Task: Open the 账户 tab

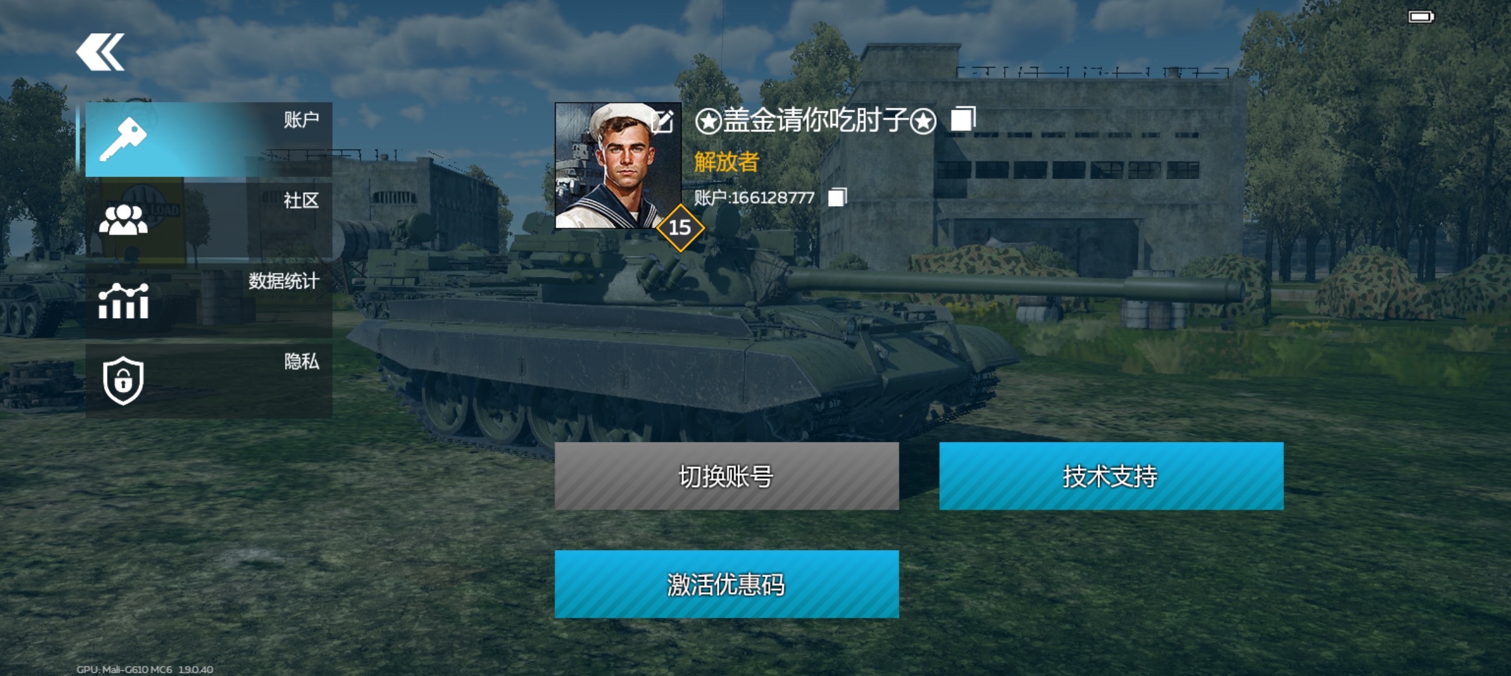Action: (209, 140)
